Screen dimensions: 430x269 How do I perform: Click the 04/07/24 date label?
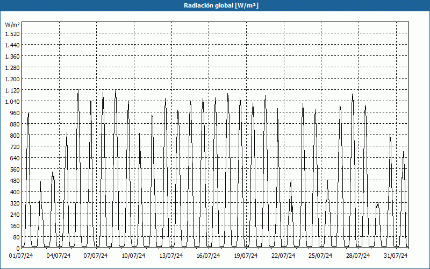click(x=59, y=256)
